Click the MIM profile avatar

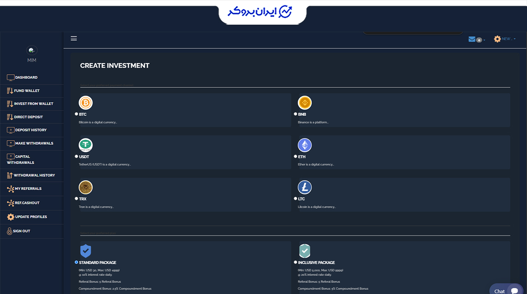click(x=32, y=50)
